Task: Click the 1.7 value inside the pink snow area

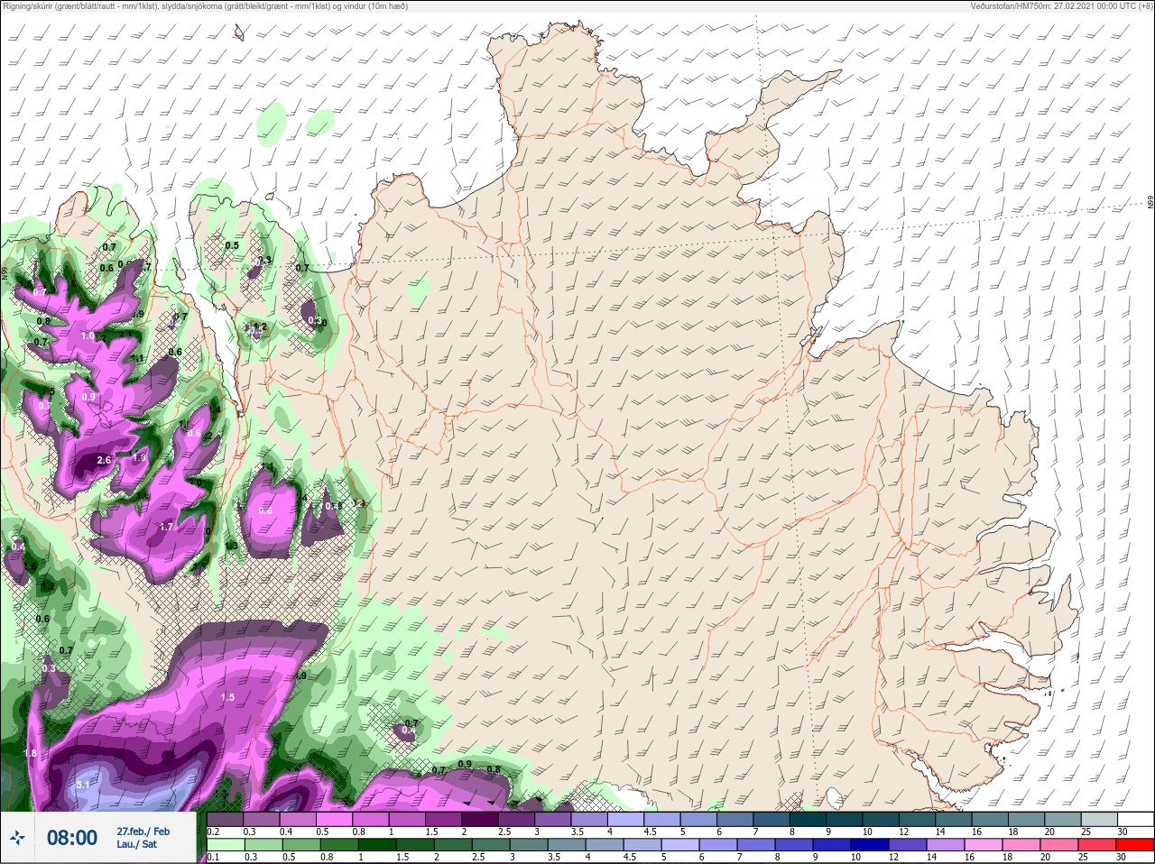Action: coord(166,527)
